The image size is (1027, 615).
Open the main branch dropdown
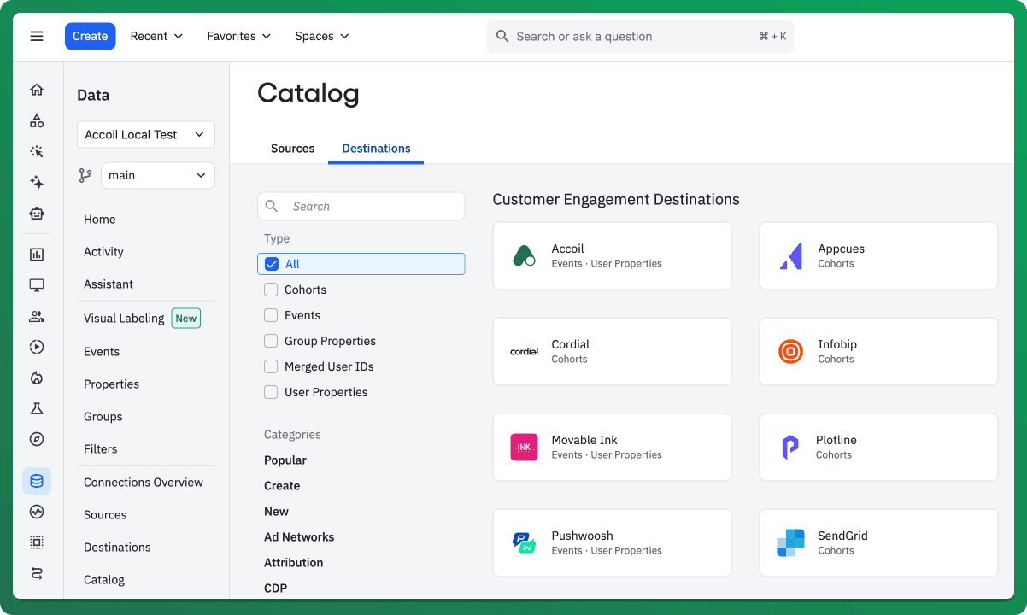[157, 175]
